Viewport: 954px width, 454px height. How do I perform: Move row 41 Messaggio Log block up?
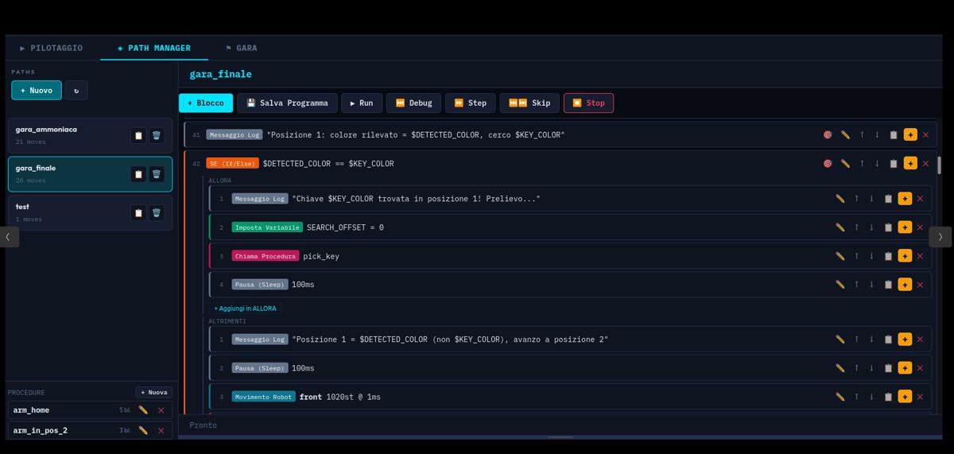[x=862, y=135]
